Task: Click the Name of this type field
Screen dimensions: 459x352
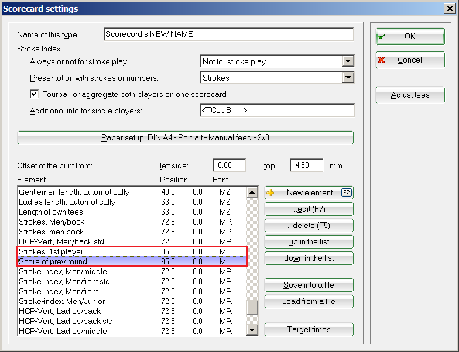Action: point(228,34)
